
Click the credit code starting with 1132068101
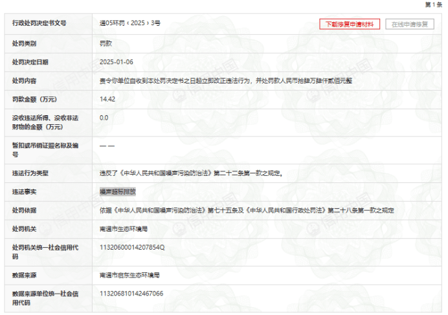(131, 294)
